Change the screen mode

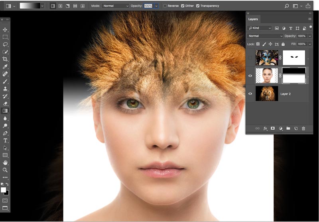tap(5, 208)
